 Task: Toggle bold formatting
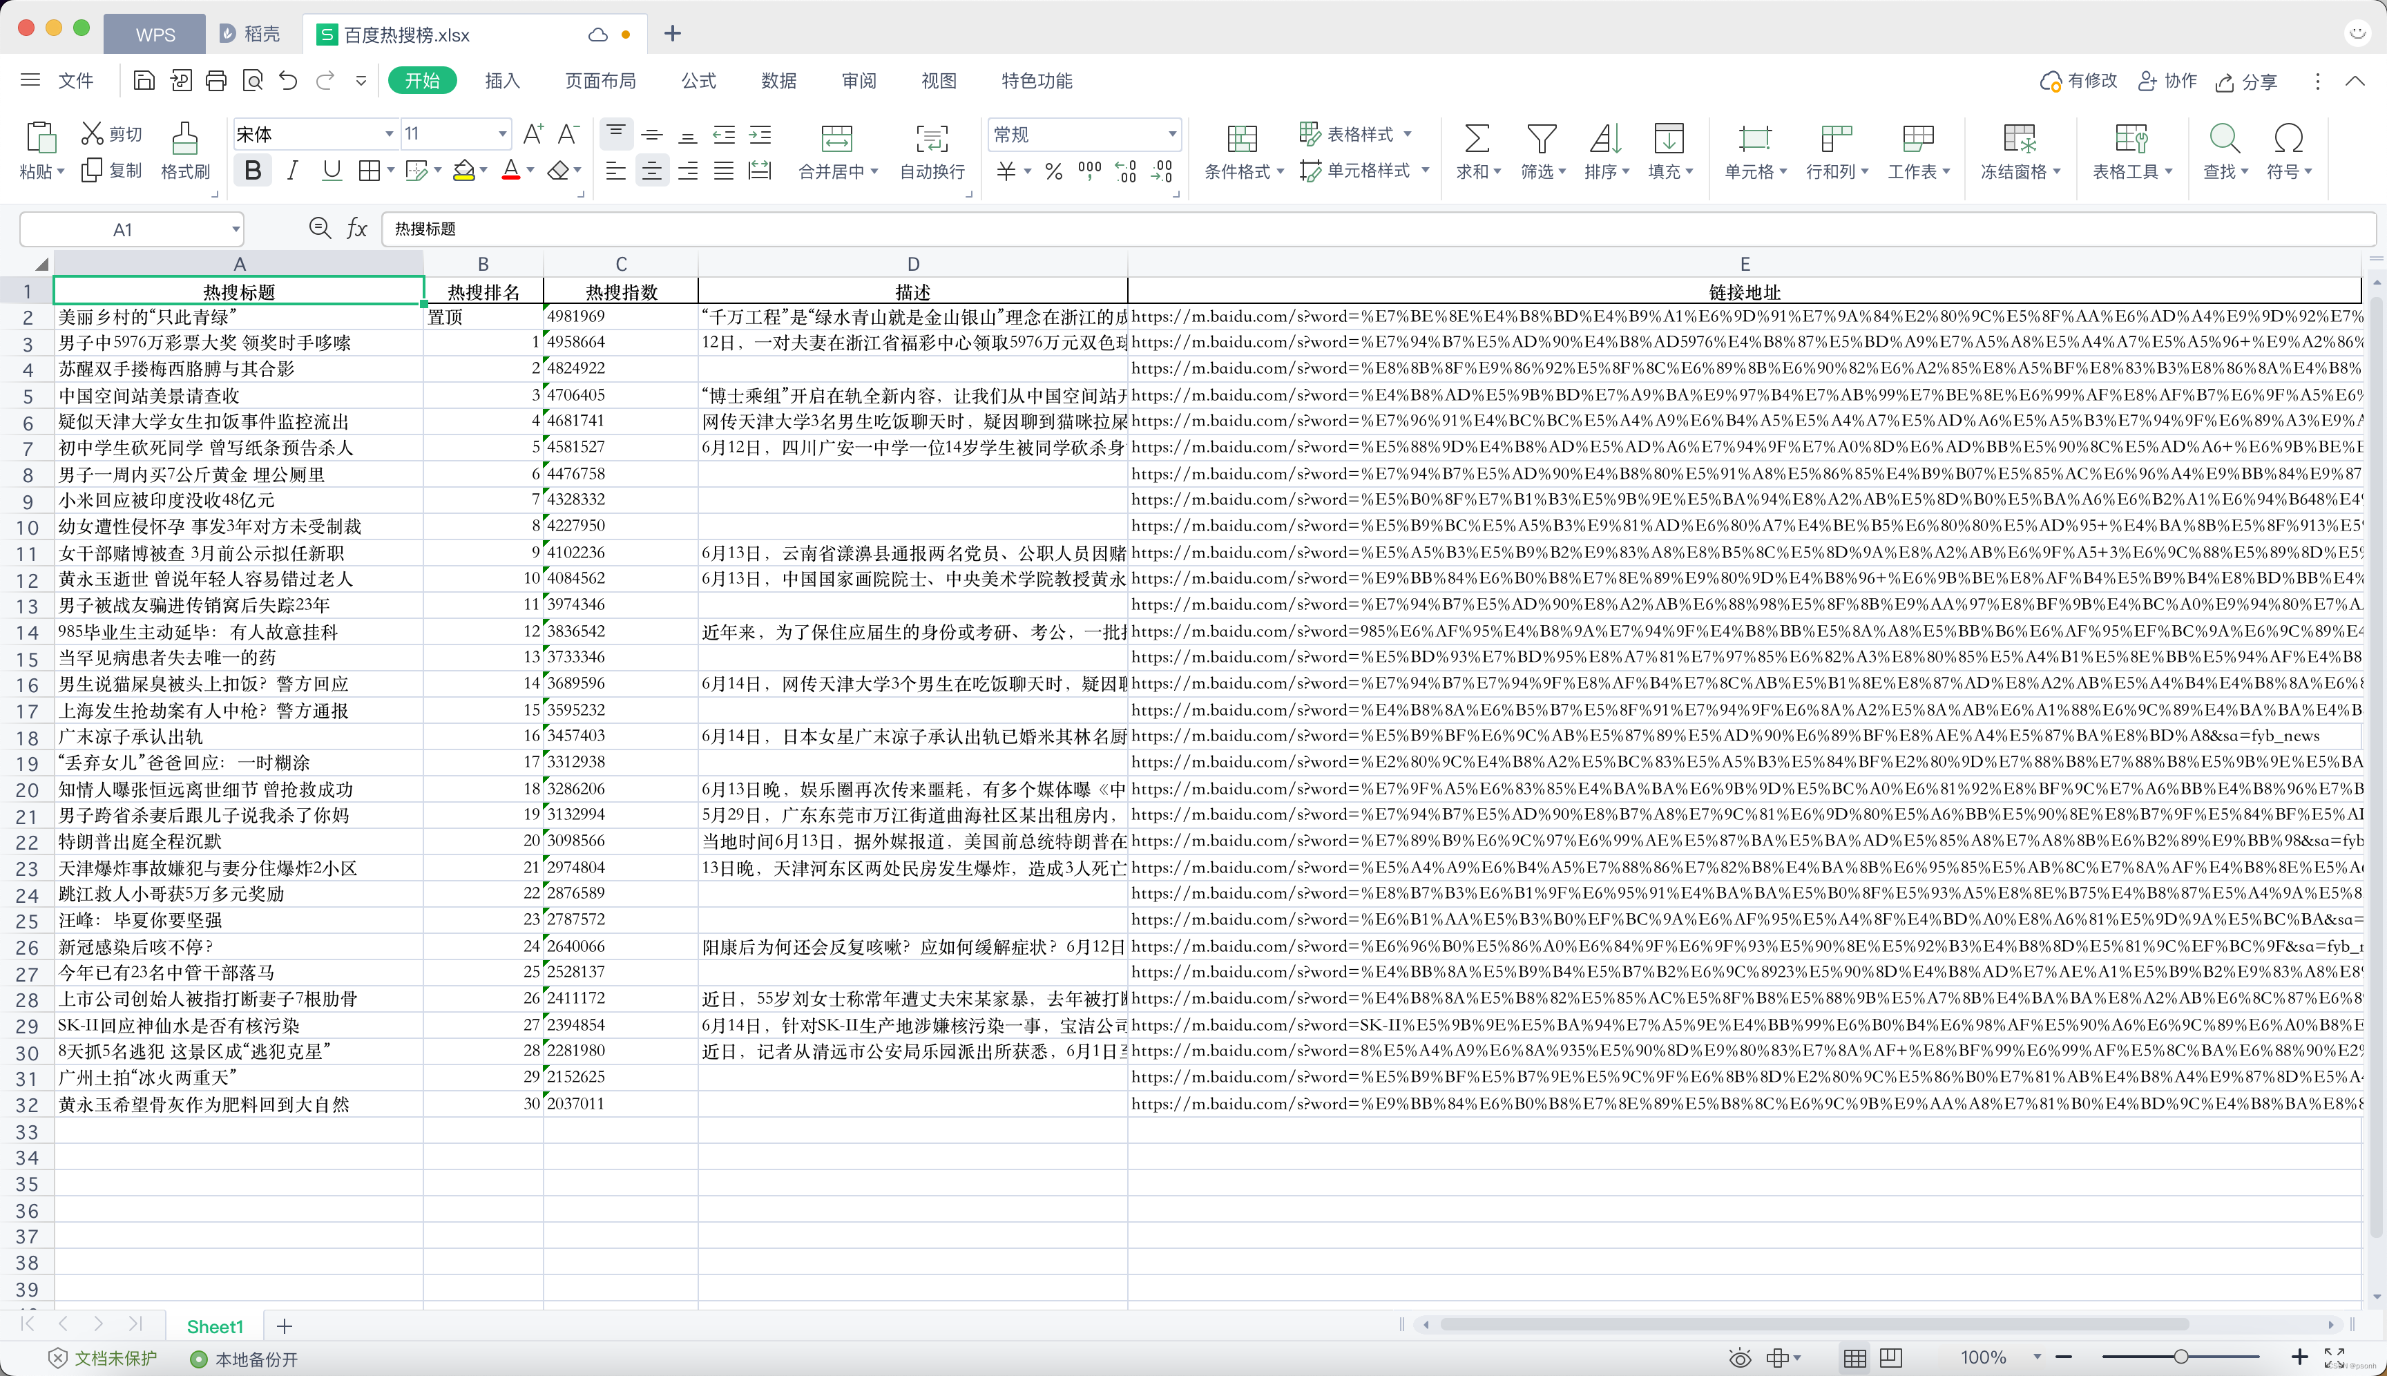252,170
